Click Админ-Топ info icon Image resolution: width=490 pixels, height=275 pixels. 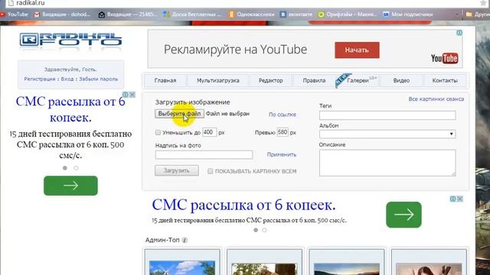pyautogui.click(x=185, y=240)
